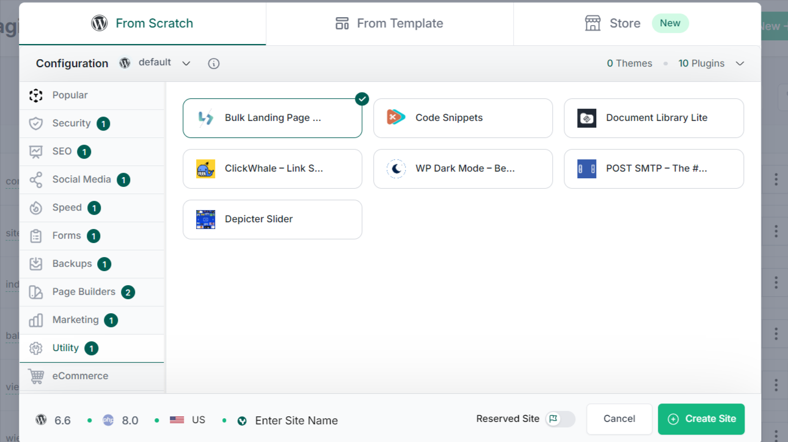
Task: Click the Forms clipboard icon
Action: [x=36, y=236]
